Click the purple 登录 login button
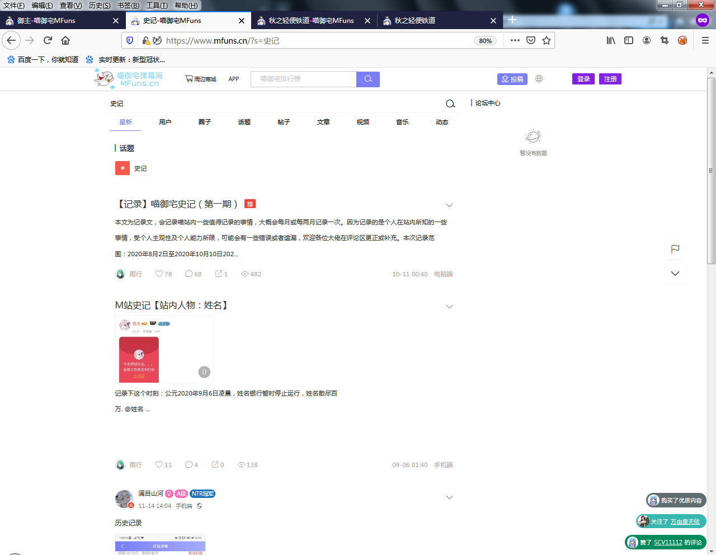716x555 pixels. click(x=583, y=79)
